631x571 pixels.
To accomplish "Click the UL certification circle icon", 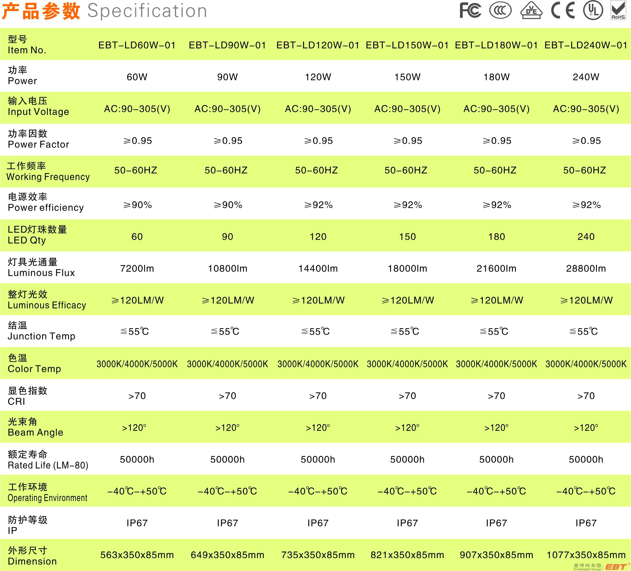I will click(593, 10).
